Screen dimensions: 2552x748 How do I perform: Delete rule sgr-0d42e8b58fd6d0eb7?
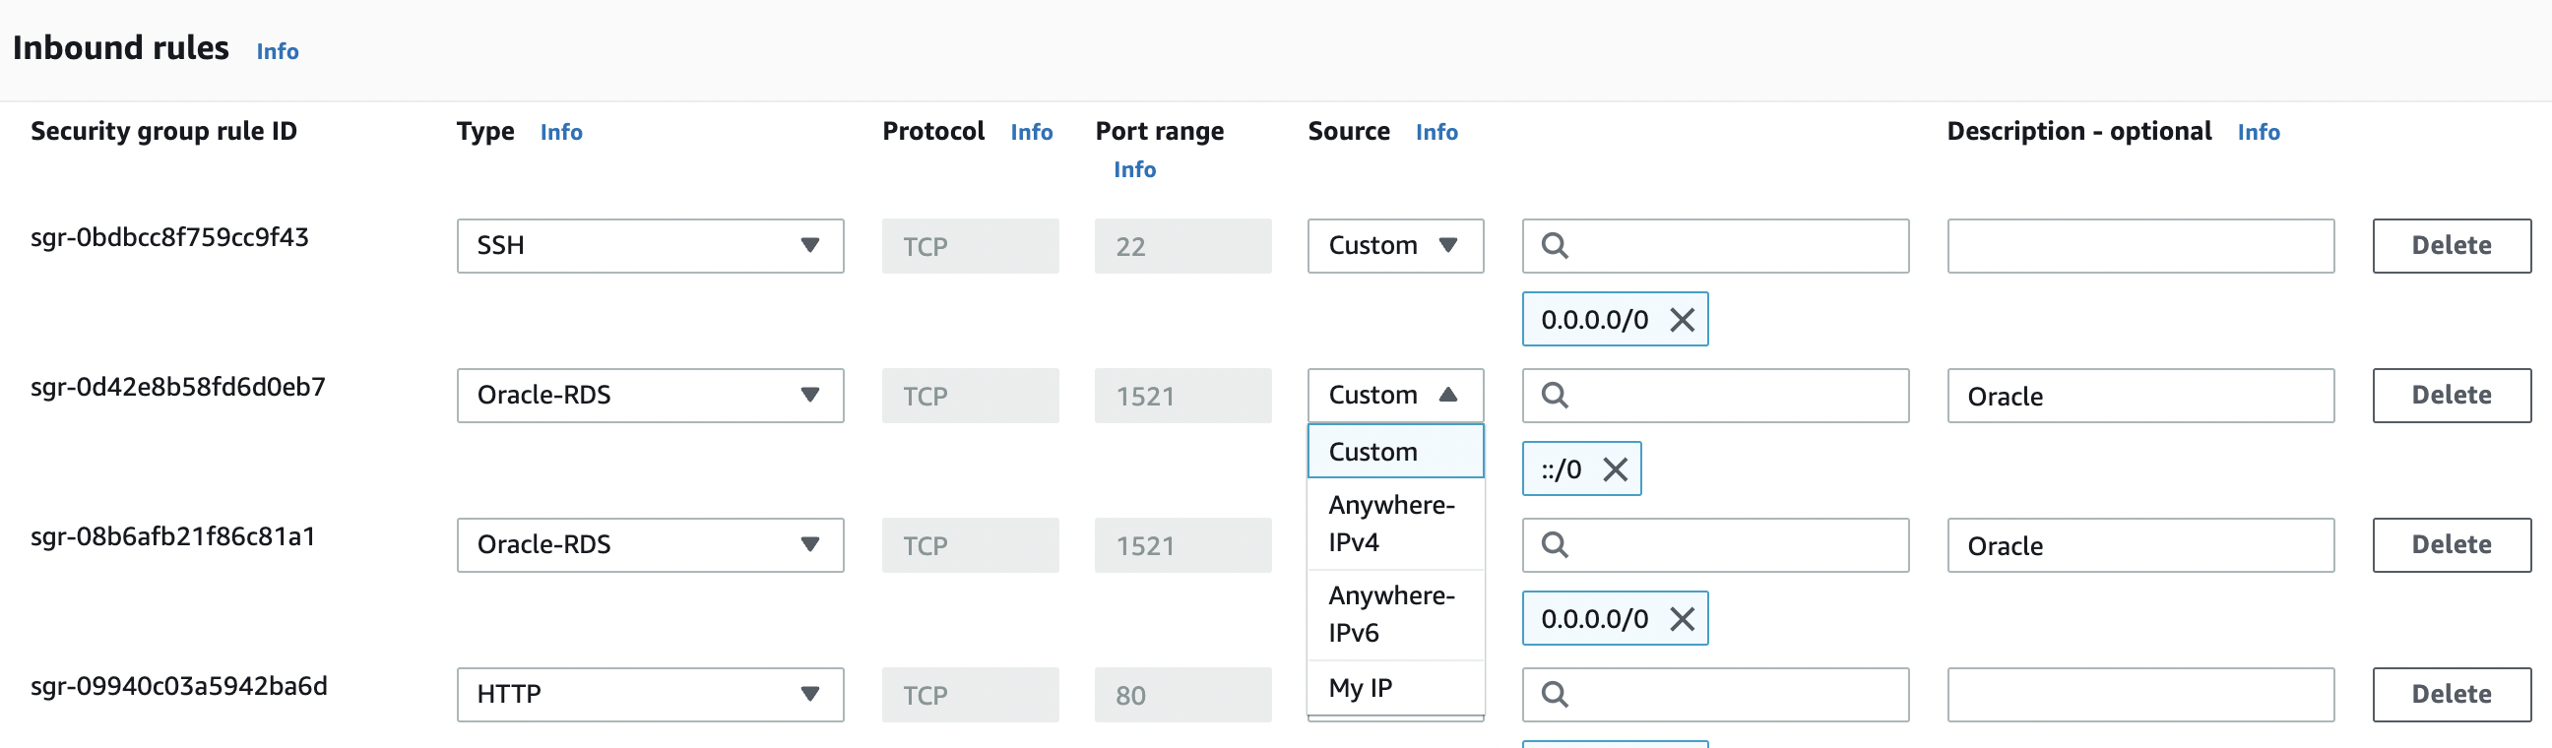[2451, 396]
